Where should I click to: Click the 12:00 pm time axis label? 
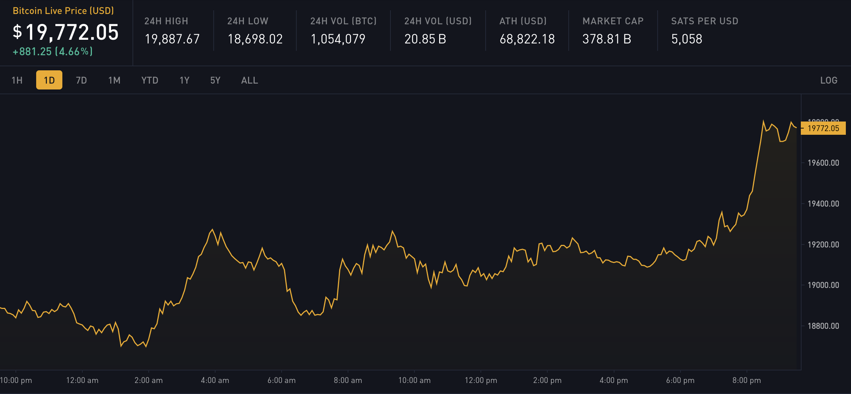point(481,380)
